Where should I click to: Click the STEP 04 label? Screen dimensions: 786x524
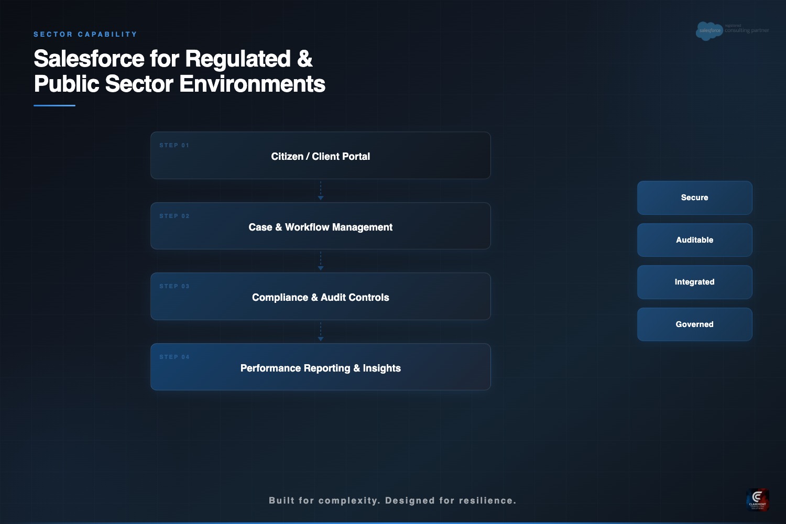(x=174, y=357)
